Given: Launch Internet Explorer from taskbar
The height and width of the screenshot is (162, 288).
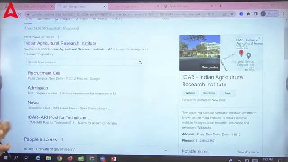Looking at the screenshot, I should coord(38,158).
